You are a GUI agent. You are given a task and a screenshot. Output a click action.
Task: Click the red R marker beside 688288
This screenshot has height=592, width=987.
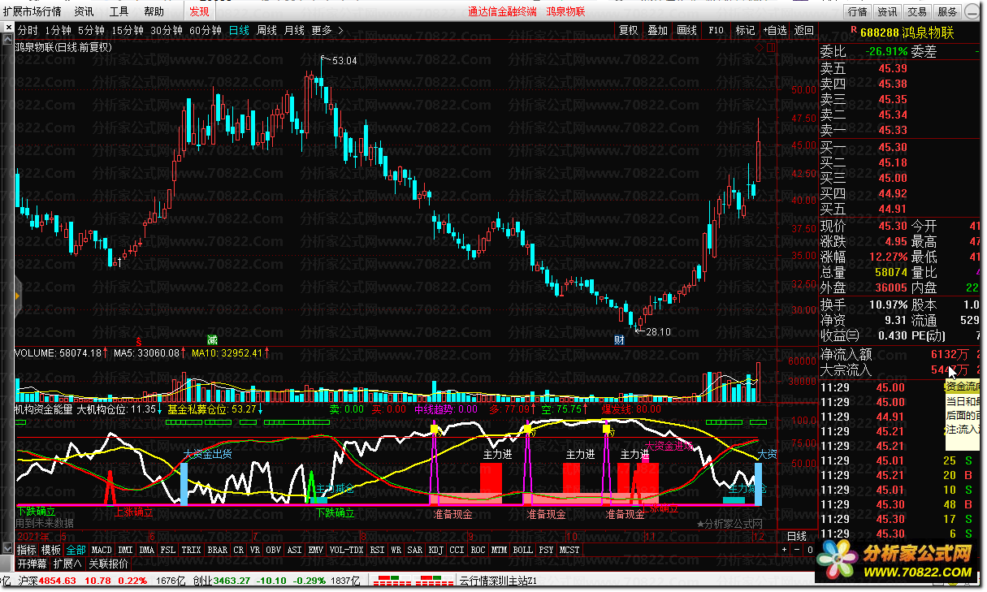tap(853, 30)
